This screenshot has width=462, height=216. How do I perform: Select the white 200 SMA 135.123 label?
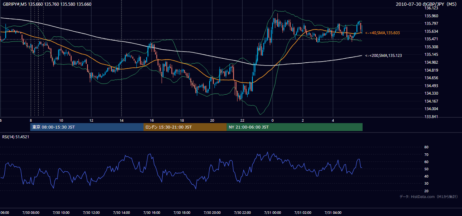(383, 55)
